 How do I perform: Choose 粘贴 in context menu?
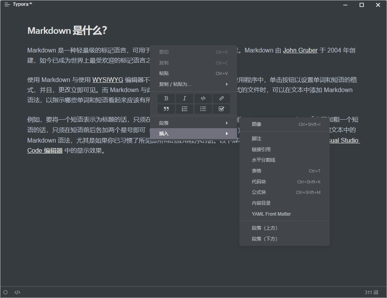point(193,73)
